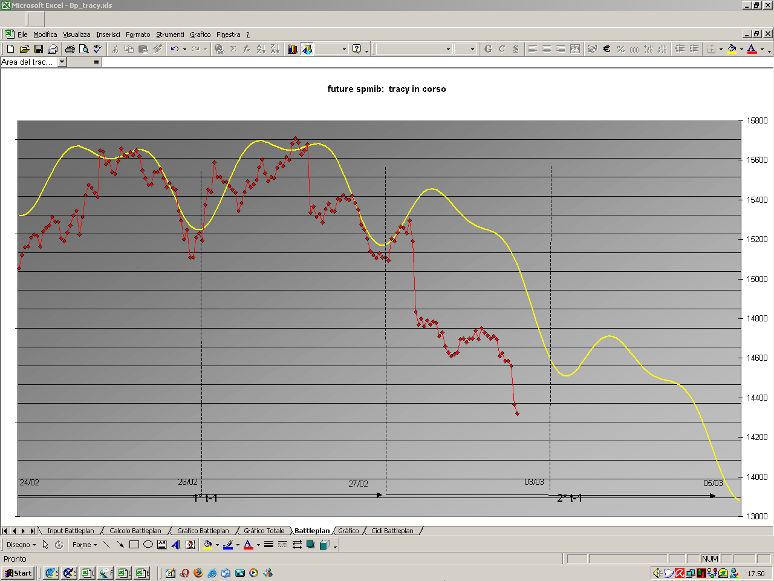Open top-toolbar font color dropdown arrow

pos(762,49)
